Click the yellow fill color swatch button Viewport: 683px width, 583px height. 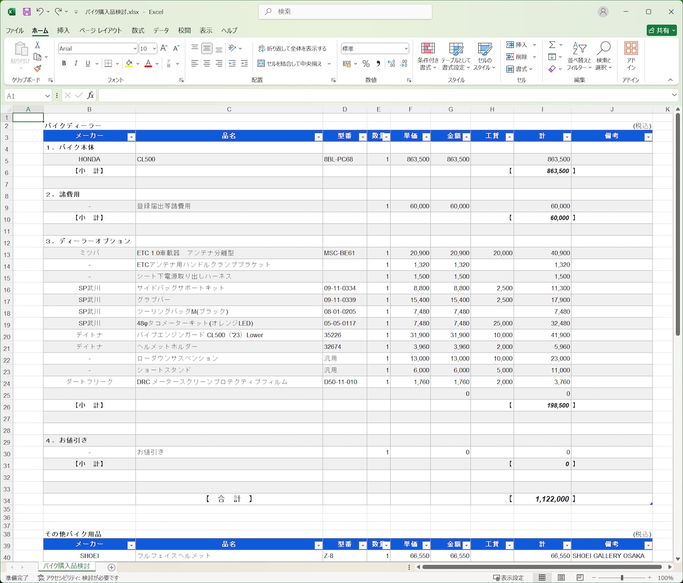[x=129, y=63]
